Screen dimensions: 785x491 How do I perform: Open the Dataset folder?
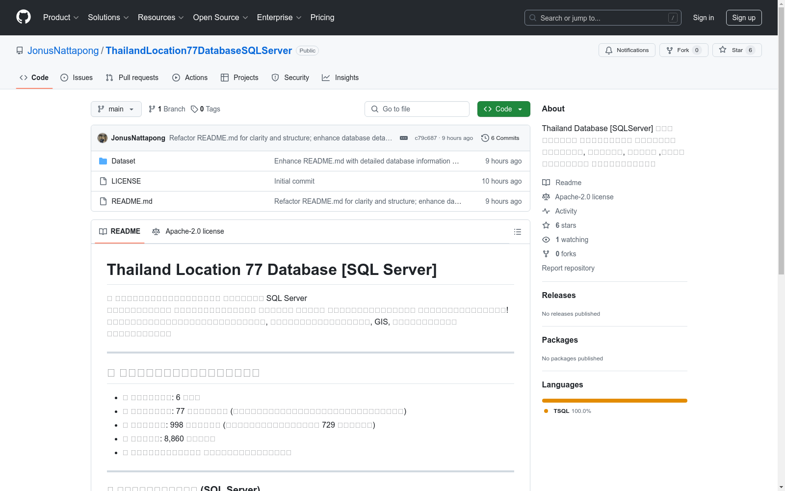pos(123,161)
